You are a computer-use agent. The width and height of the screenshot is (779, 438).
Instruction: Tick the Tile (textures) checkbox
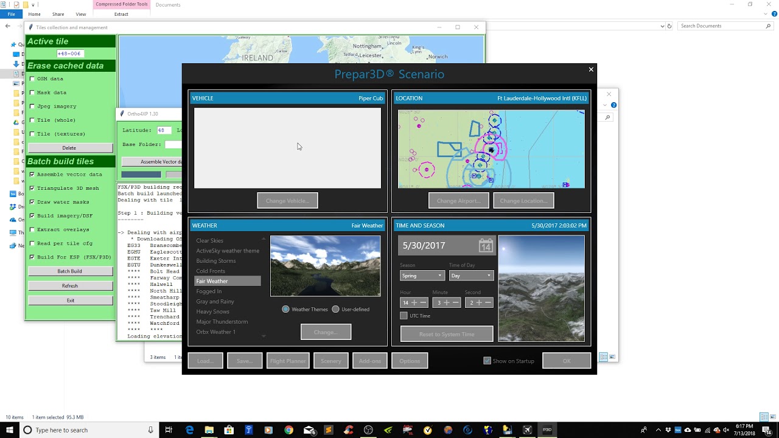pos(32,134)
